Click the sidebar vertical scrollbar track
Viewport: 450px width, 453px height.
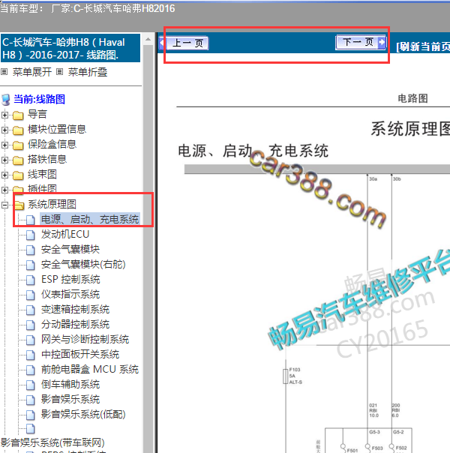point(148,248)
